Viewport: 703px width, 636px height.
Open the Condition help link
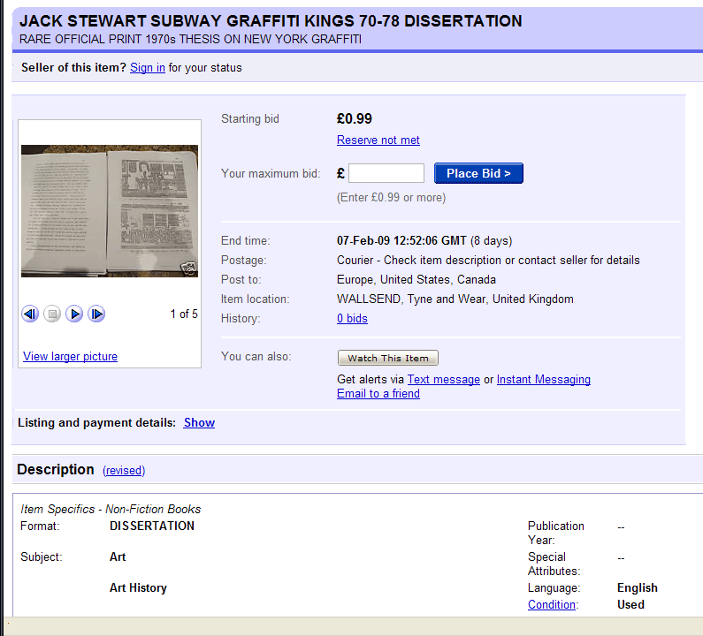[x=552, y=605]
